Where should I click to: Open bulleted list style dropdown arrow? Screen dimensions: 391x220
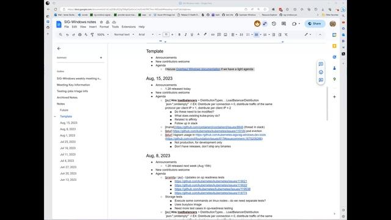point(261,35)
